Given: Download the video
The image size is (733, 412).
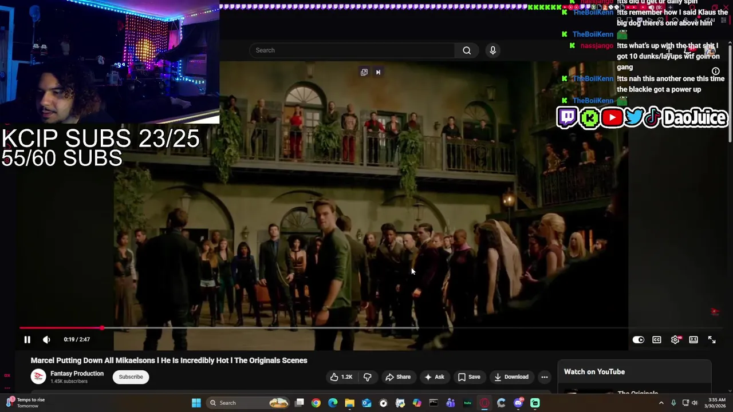Looking at the screenshot, I should pos(511,377).
